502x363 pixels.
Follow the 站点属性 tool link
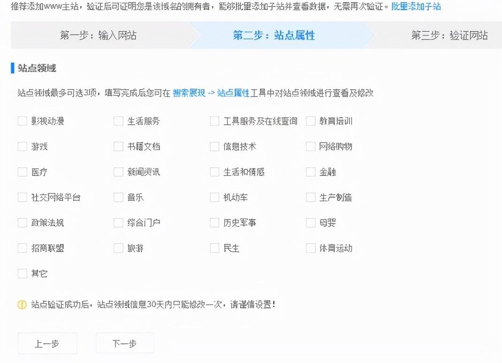(233, 93)
